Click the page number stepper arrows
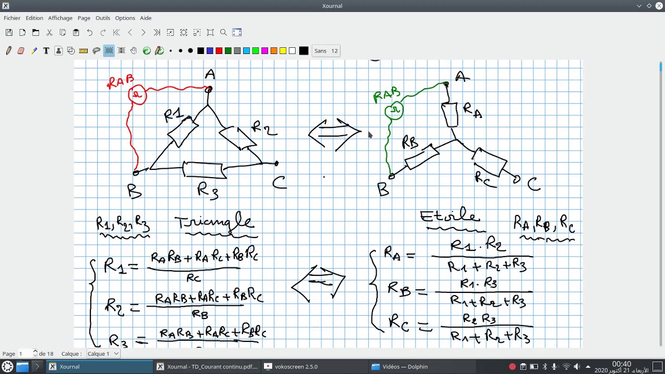Viewport: 665px width, 374px height. pyautogui.click(x=35, y=354)
